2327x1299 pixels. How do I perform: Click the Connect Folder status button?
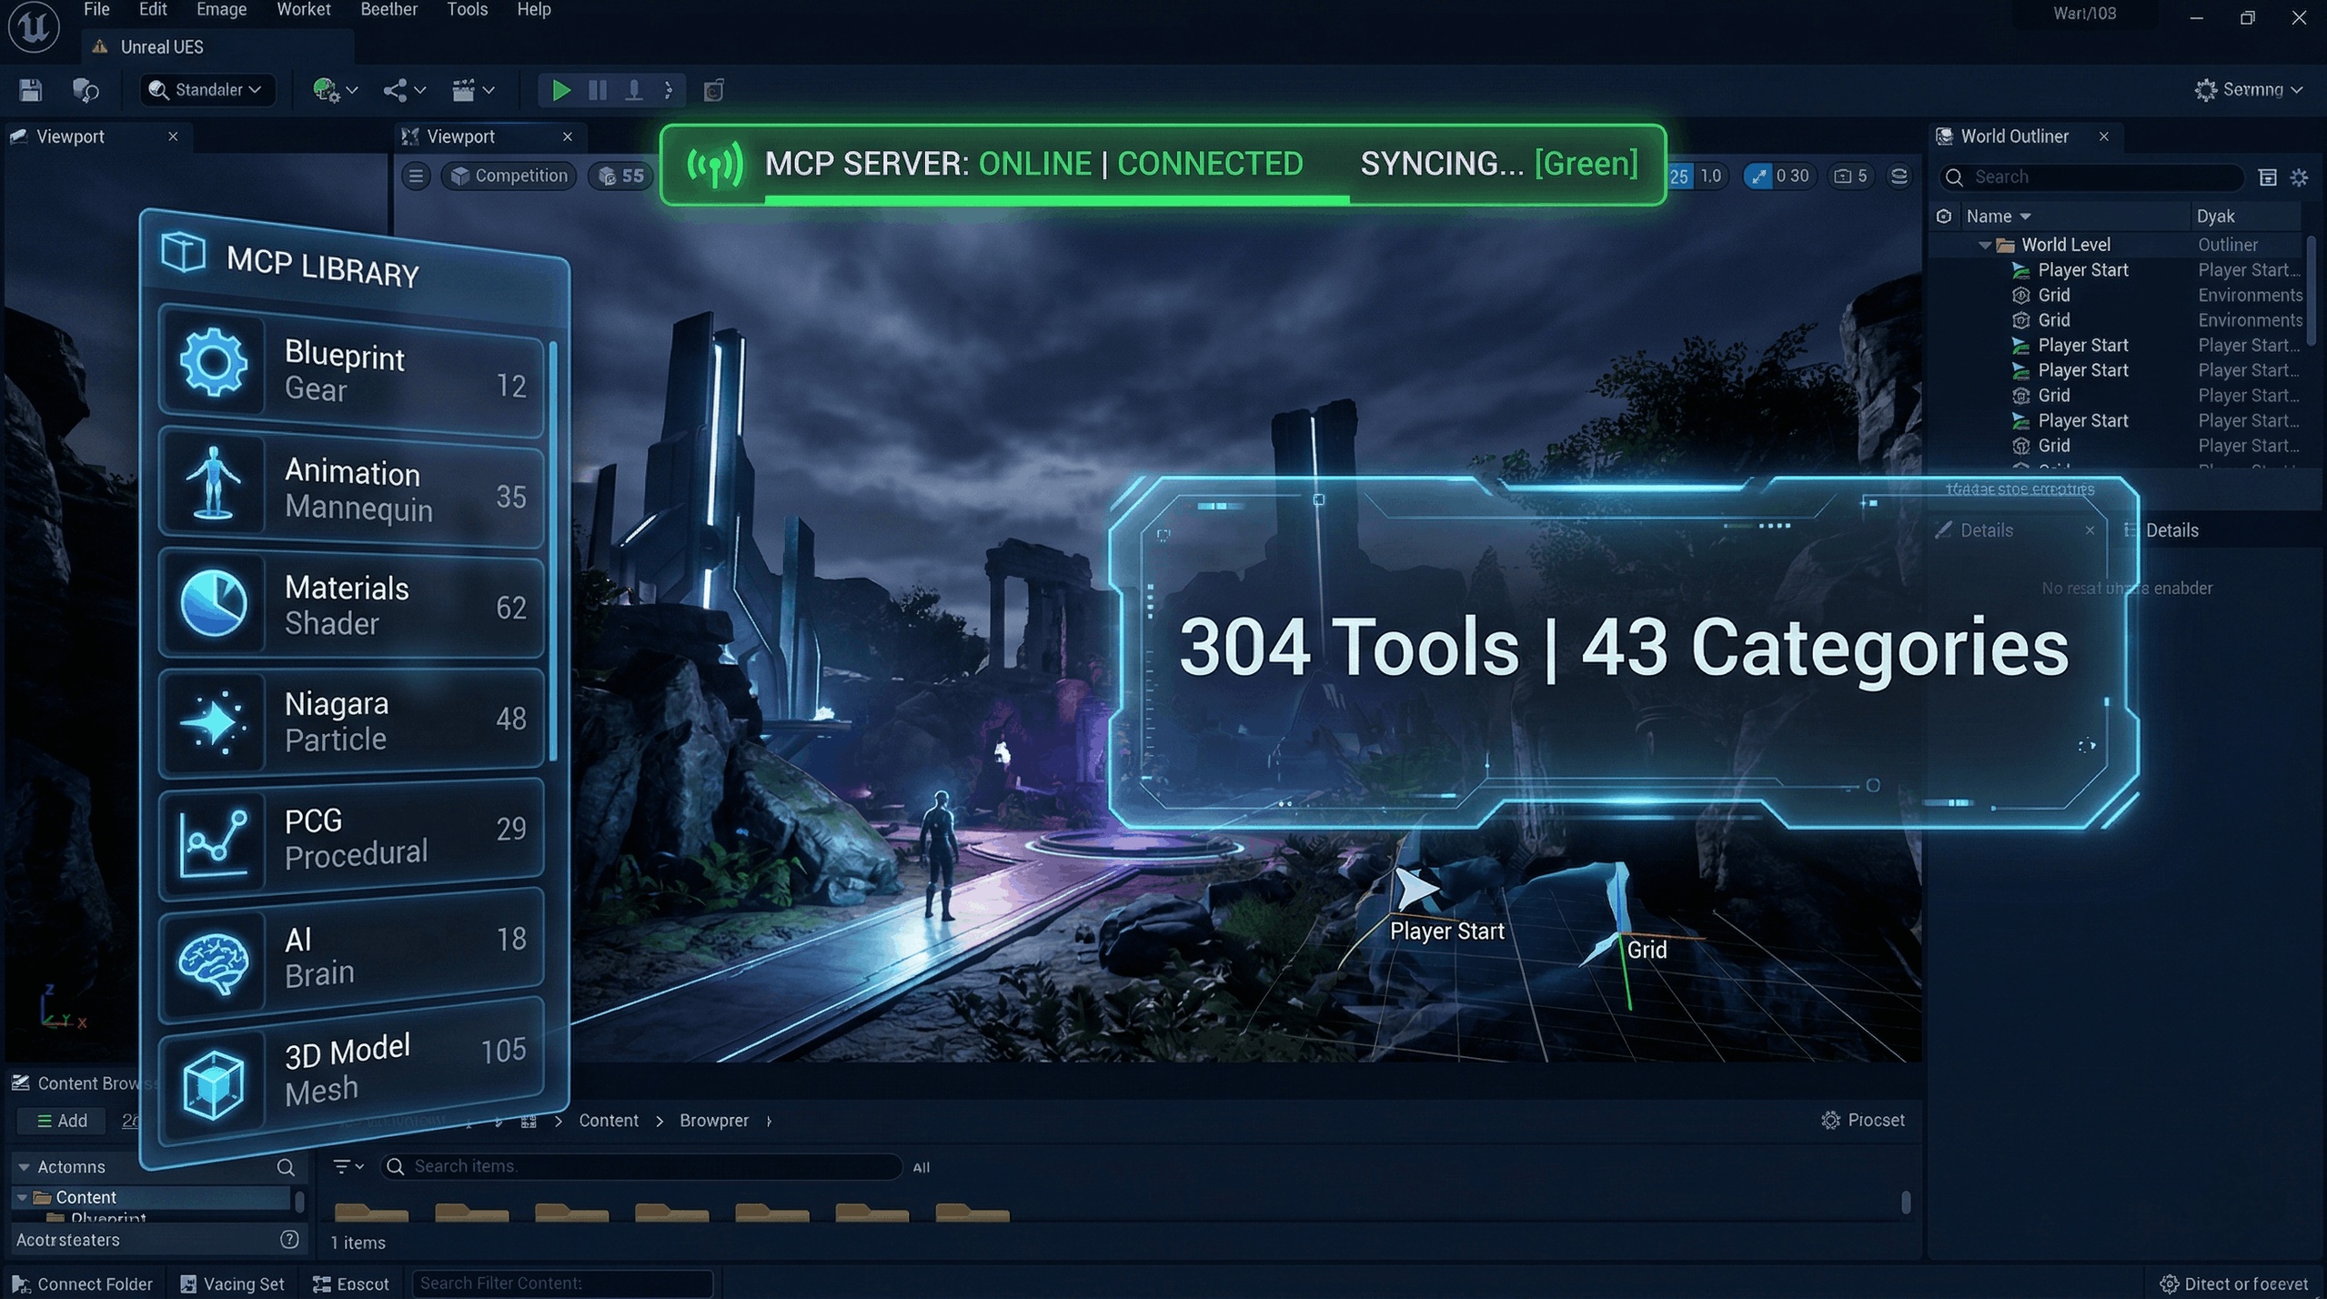pos(82,1284)
